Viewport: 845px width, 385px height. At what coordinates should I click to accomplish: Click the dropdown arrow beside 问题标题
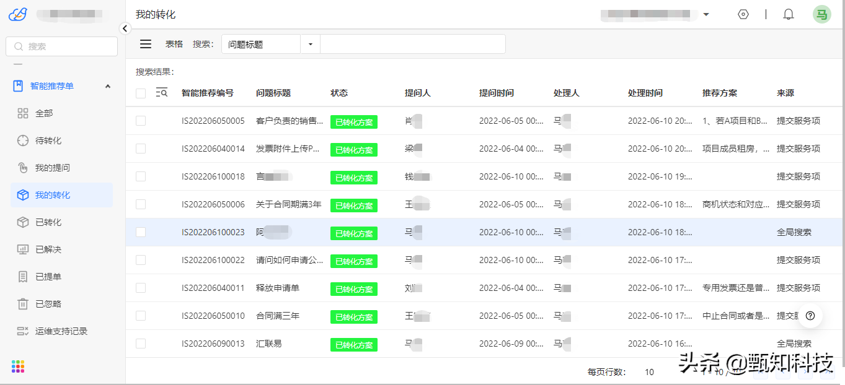click(x=310, y=44)
